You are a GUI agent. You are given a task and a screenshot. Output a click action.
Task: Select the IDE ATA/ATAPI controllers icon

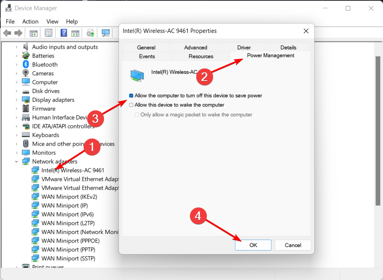click(x=26, y=126)
